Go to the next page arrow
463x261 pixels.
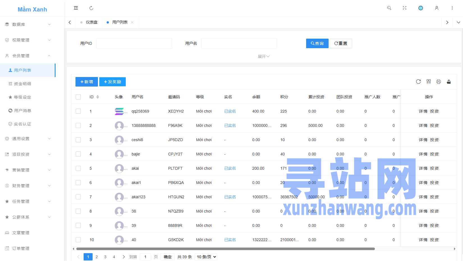[x=124, y=257]
